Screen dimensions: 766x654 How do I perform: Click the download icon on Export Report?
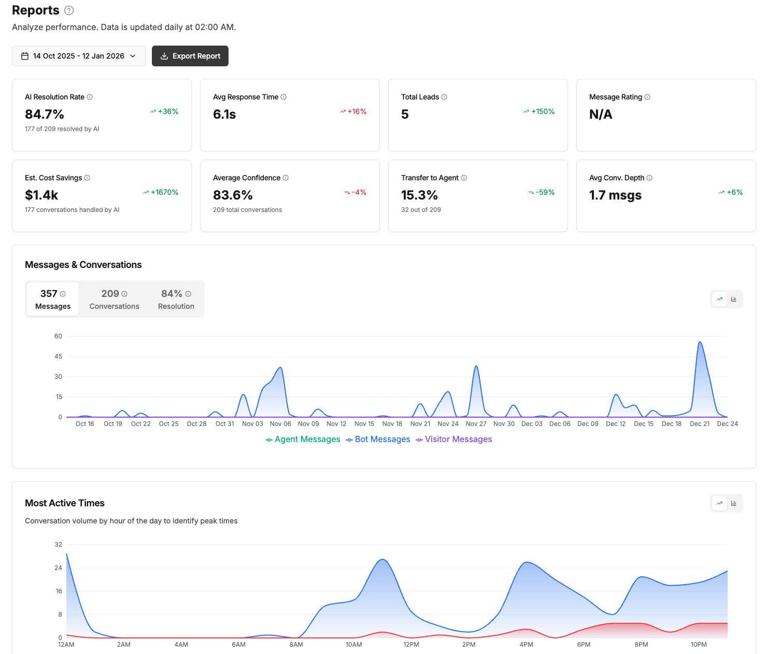click(164, 55)
